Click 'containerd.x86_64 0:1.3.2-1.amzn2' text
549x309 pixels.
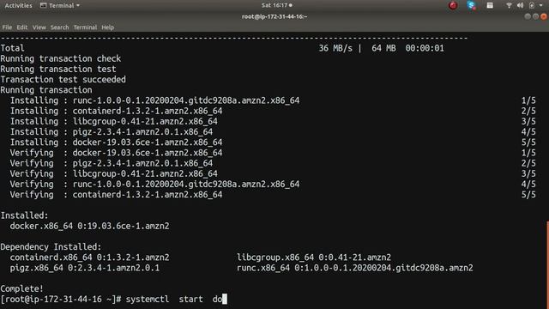[x=89, y=257]
